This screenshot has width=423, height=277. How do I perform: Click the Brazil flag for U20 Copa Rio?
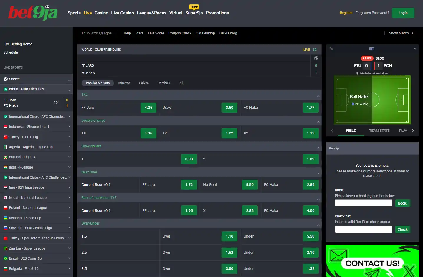(x=6, y=258)
